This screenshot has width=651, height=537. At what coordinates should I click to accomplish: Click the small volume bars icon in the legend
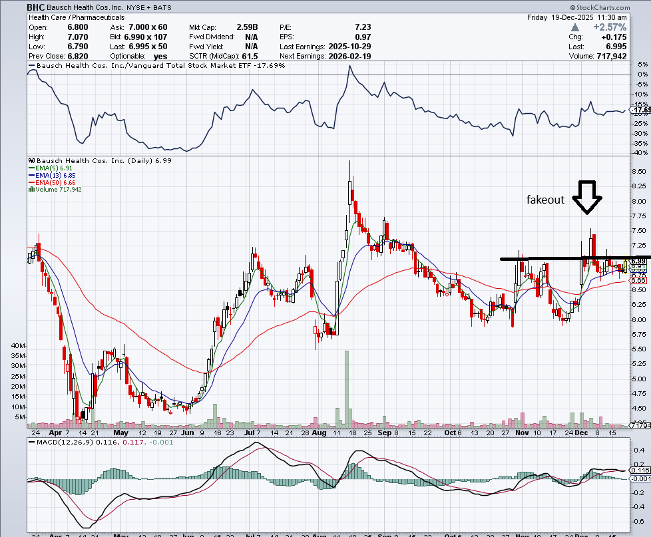[x=31, y=189]
